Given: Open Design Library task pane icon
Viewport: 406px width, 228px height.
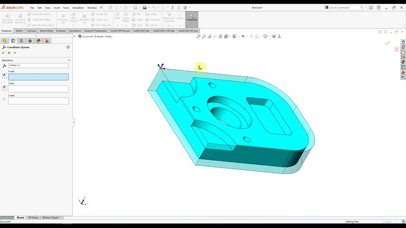Looking at the screenshot, I should (x=403, y=47).
